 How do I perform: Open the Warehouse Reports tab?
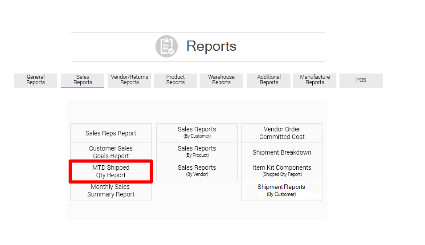(221, 80)
